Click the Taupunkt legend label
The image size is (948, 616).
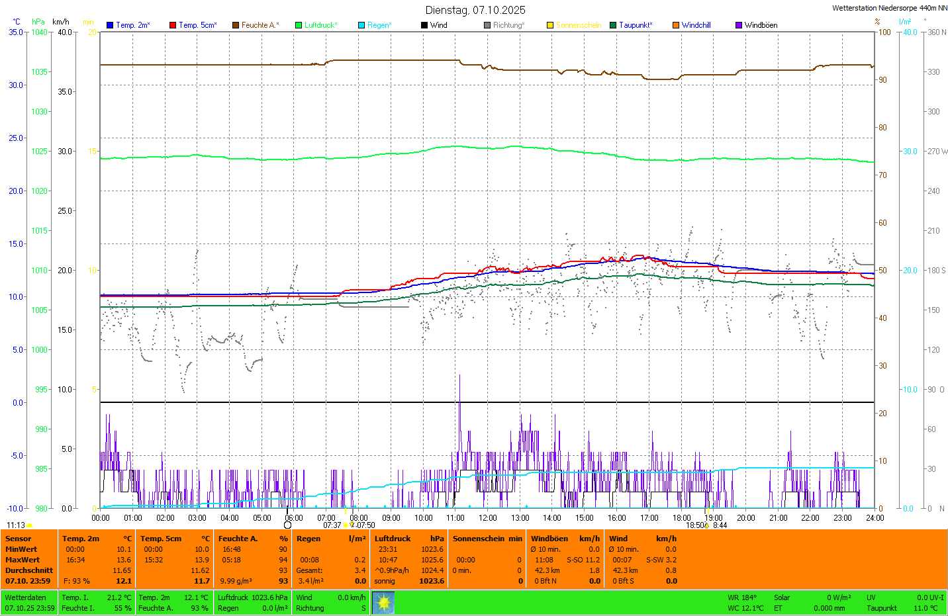(635, 25)
